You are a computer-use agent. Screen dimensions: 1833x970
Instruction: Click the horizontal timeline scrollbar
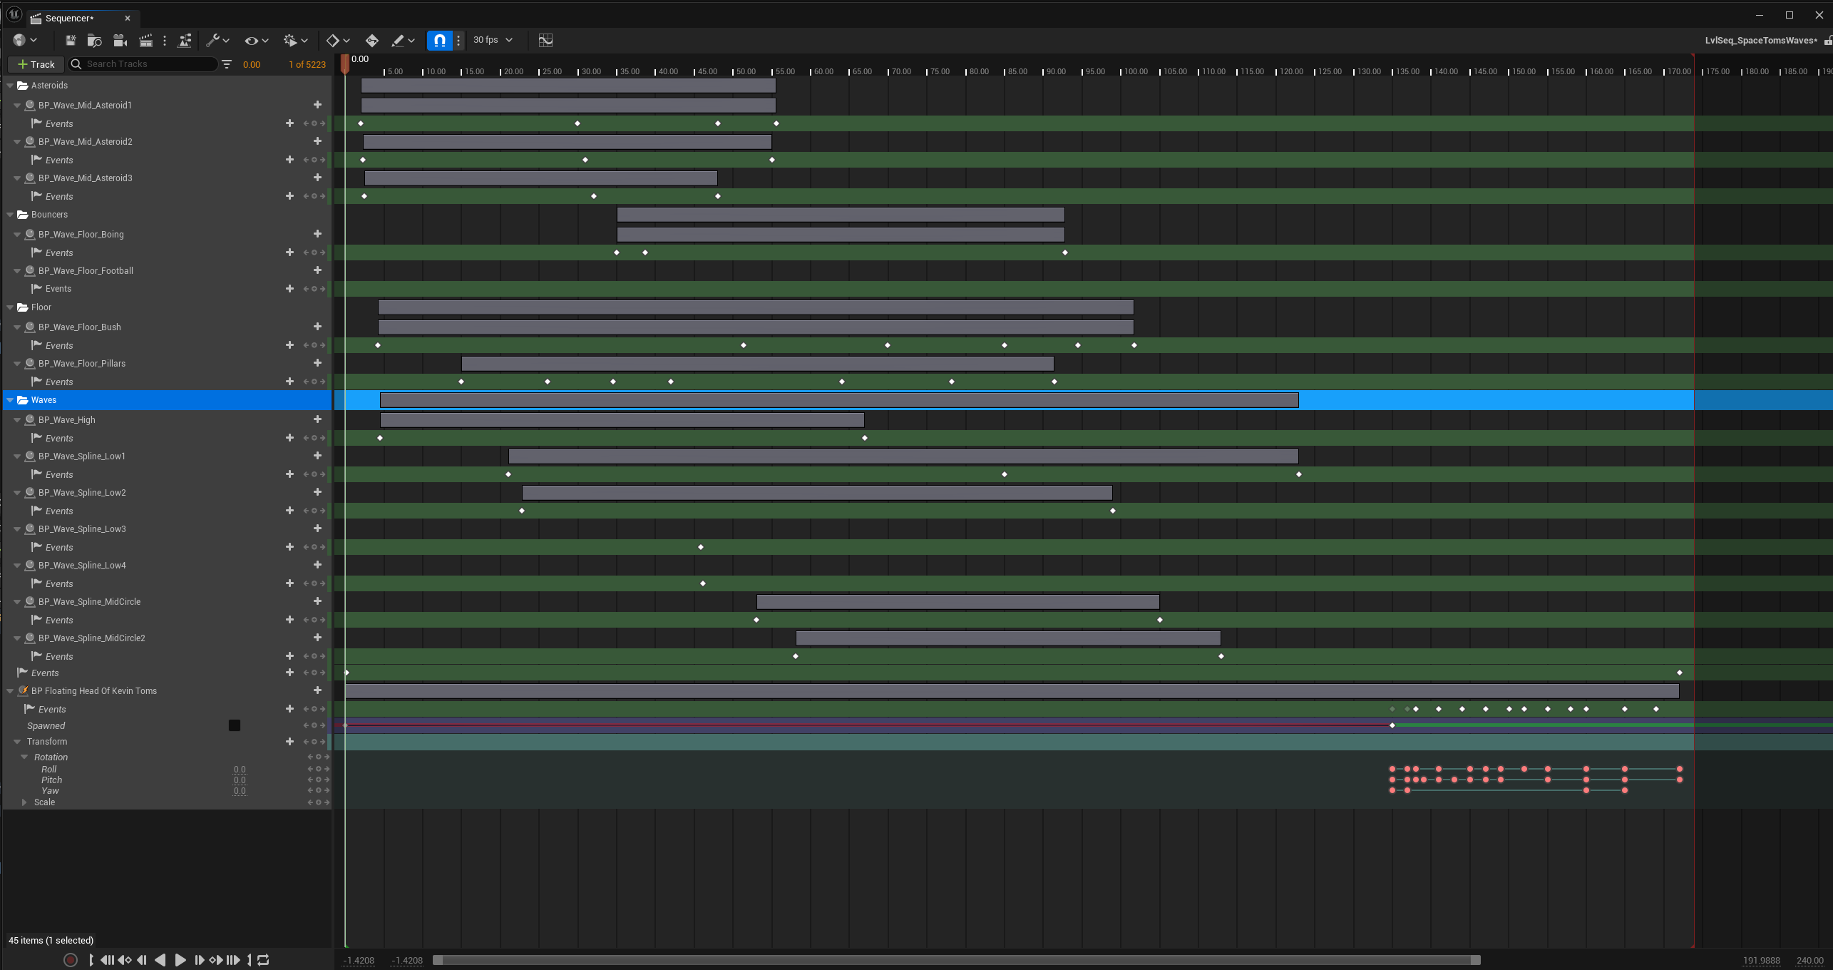click(955, 960)
